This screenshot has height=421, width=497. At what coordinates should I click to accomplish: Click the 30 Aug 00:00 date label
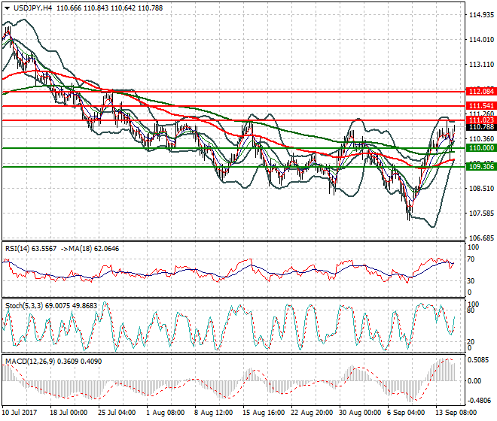(x=360, y=413)
